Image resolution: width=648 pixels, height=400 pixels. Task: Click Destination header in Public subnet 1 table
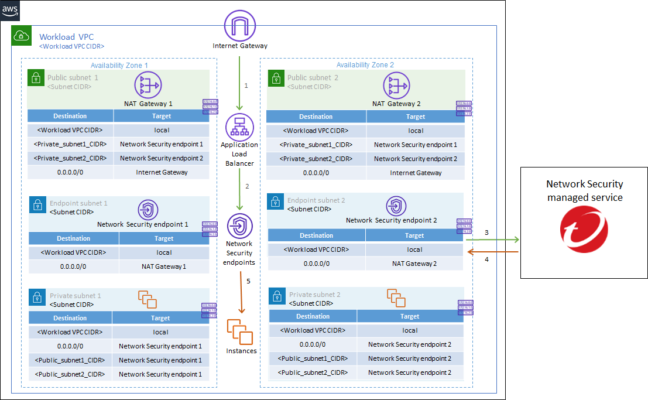[x=70, y=116]
